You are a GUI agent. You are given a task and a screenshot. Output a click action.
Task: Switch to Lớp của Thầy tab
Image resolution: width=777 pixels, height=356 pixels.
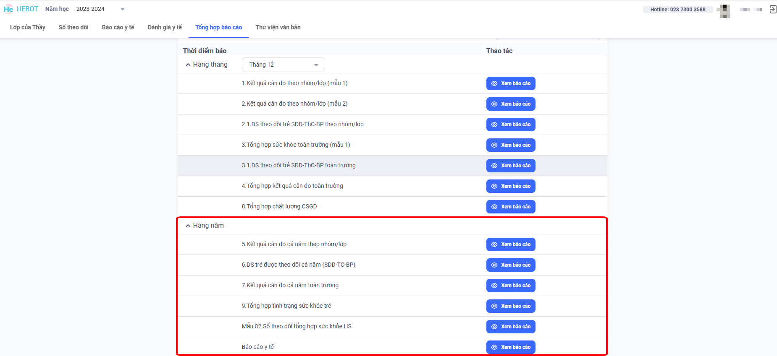(28, 27)
